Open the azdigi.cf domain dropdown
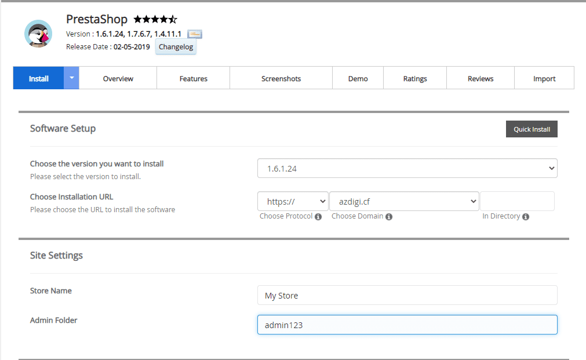 pyautogui.click(x=404, y=202)
